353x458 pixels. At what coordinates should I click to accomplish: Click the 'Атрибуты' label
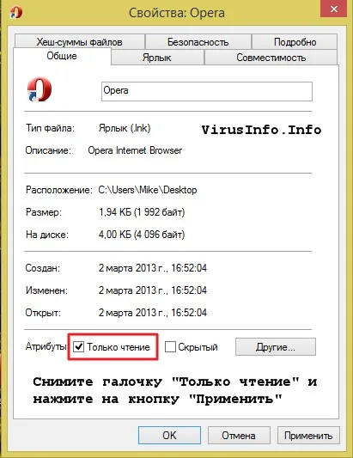coord(46,346)
